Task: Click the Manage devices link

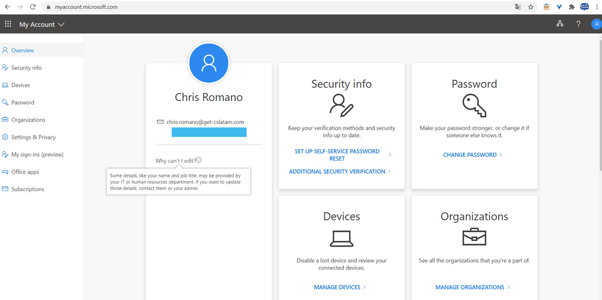Action: click(337, 287)
